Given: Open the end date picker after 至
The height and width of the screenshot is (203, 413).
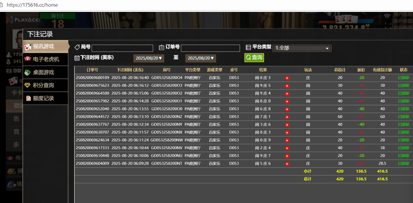Looking at the screenshot, I should [201, 58].
